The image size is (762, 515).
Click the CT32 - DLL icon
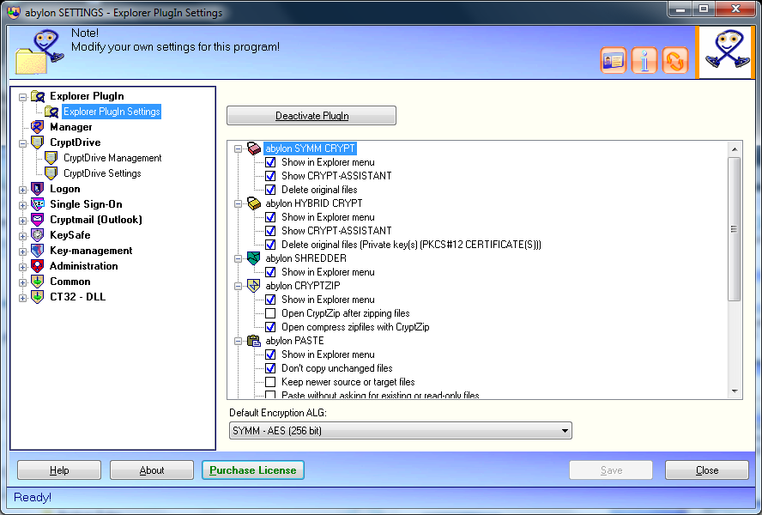point(38,297)
